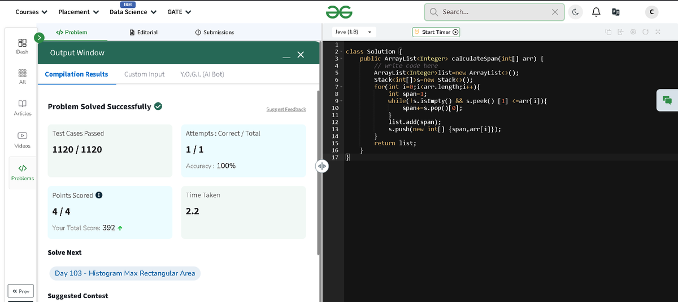The image size is (678, 302).
Task: Click the search magnifier icon
Action: 434,12
